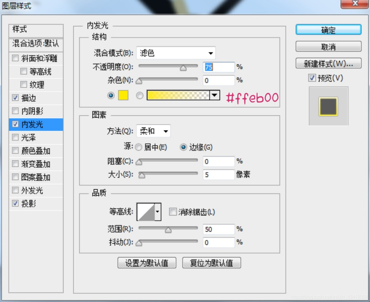
Task: Click the 阻塞 value field
Action: (219, 161)
